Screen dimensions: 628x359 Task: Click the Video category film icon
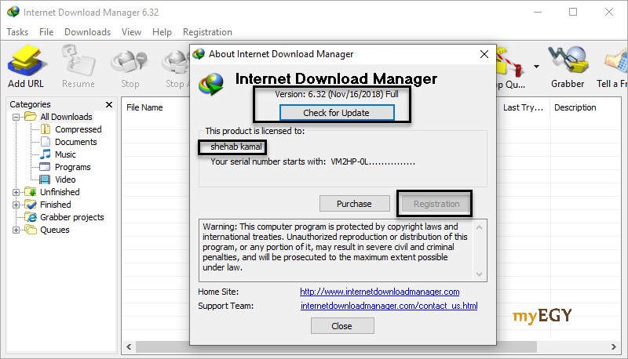tap(45, 179)
